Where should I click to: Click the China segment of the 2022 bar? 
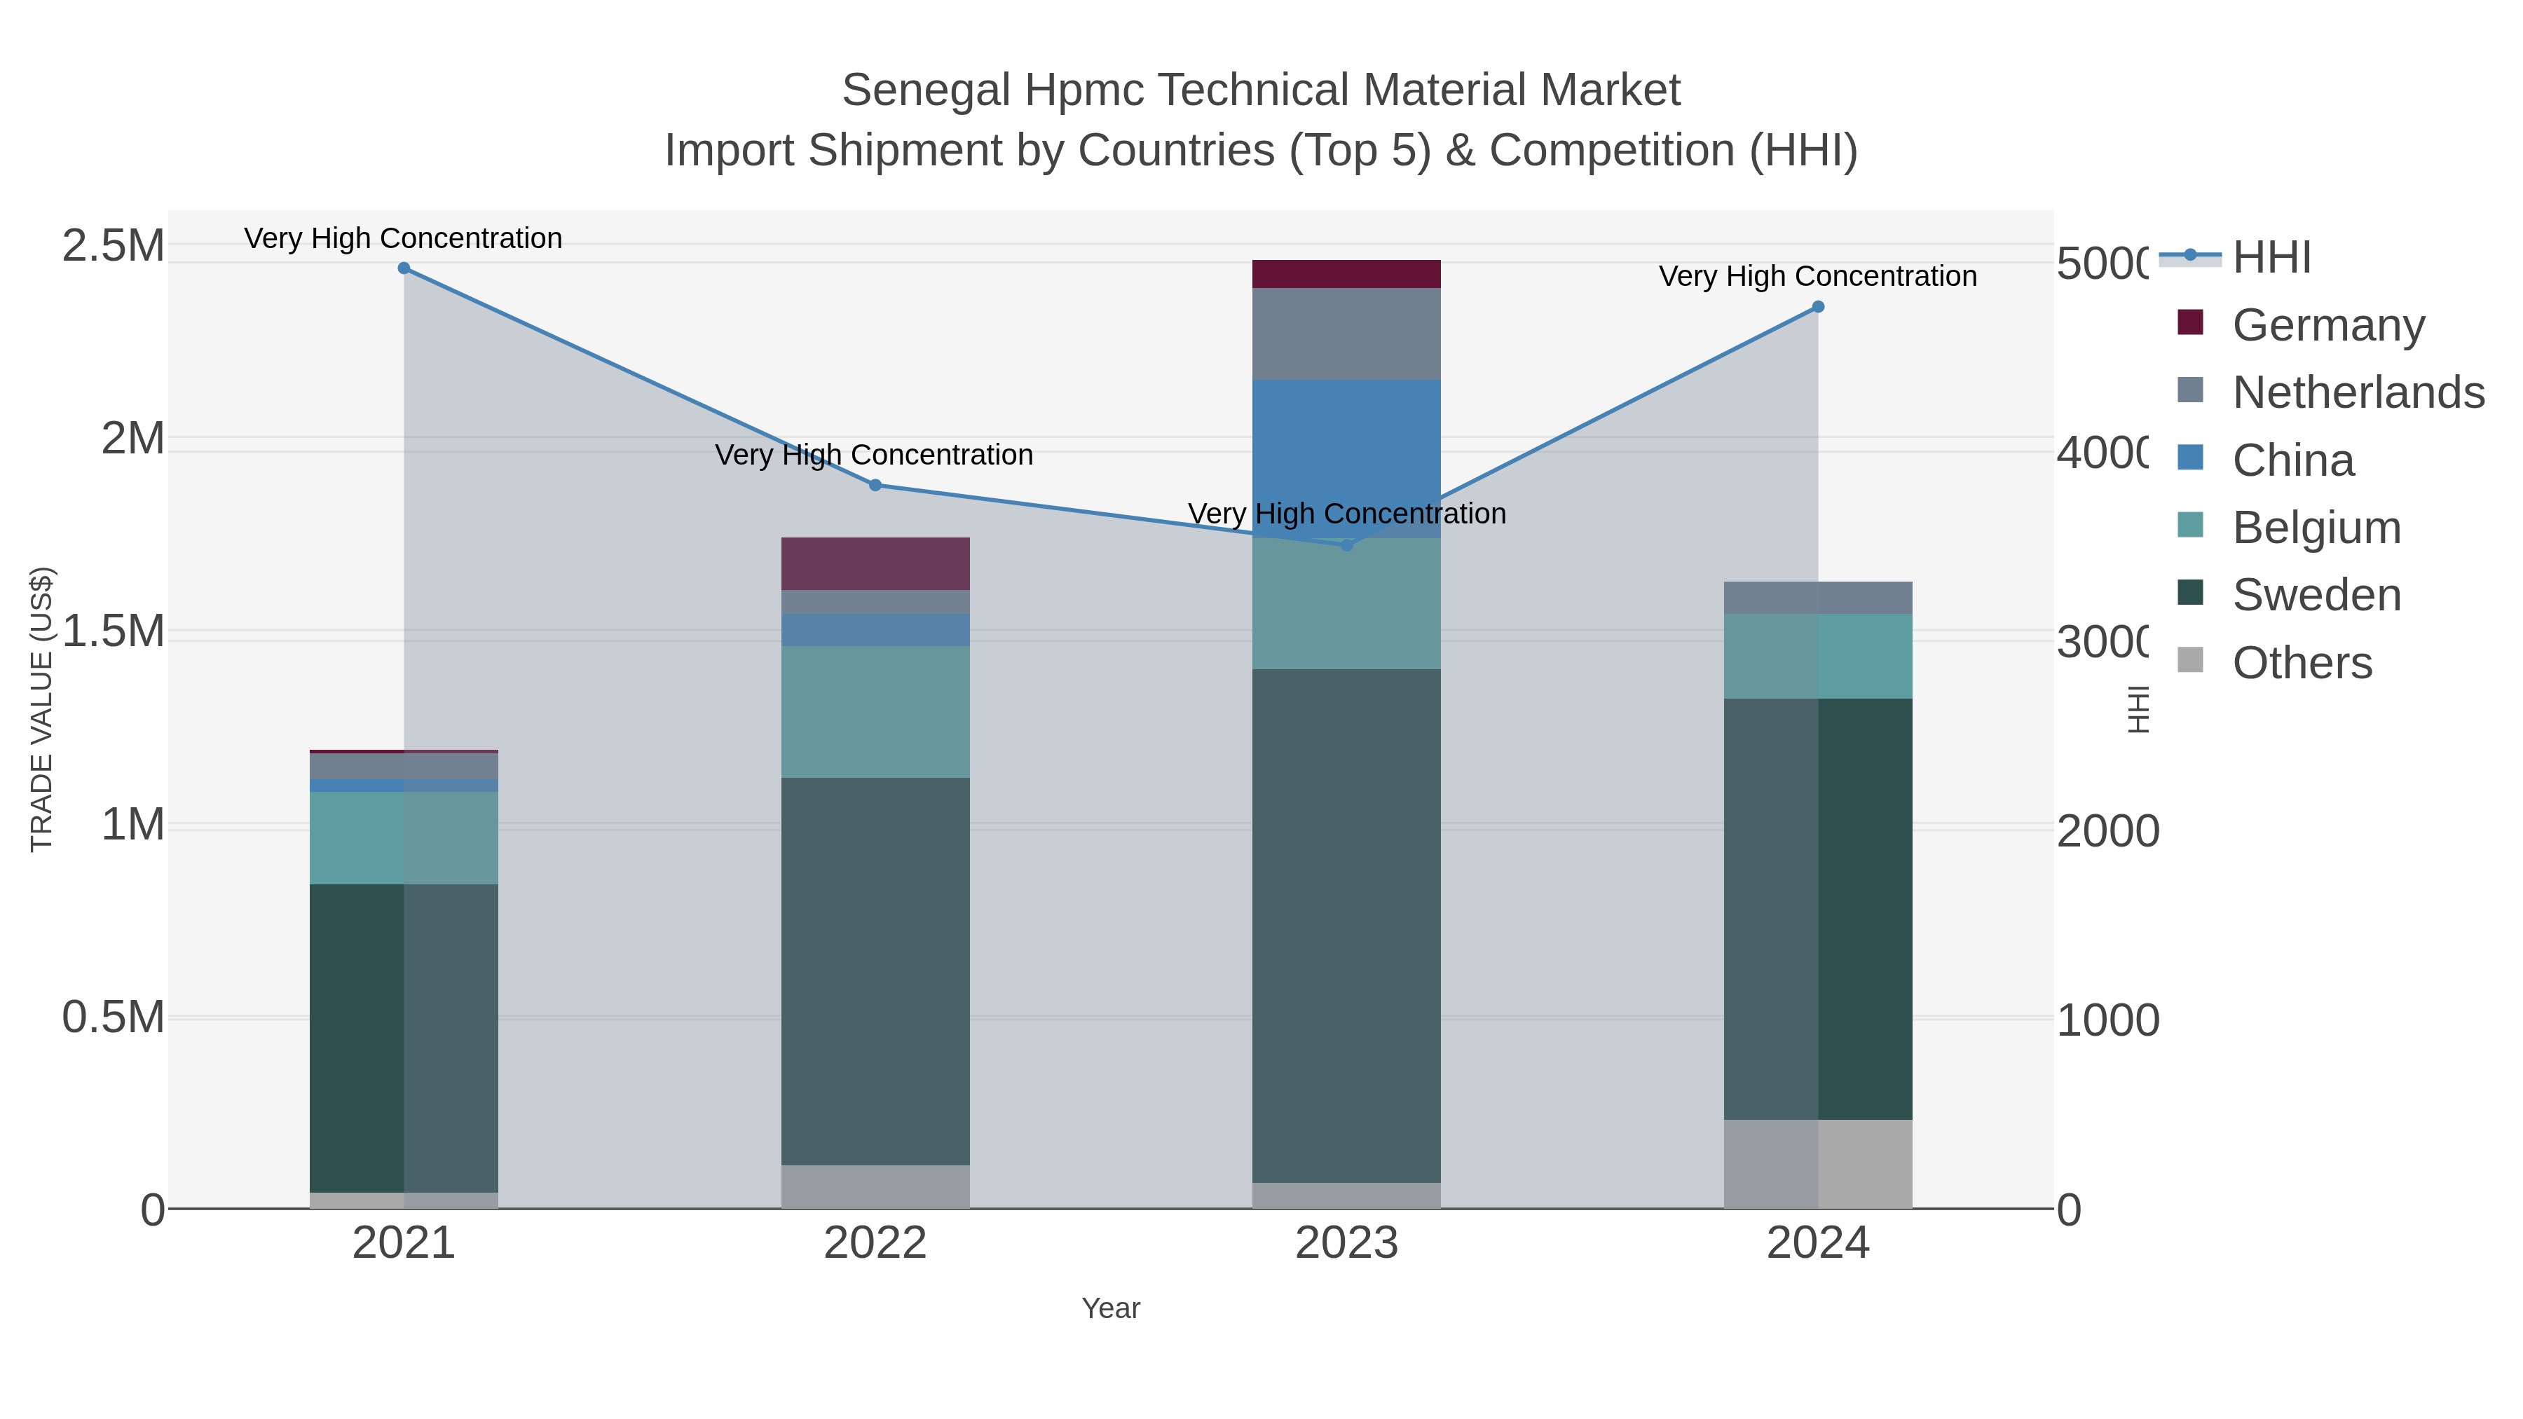click(875, 631)
